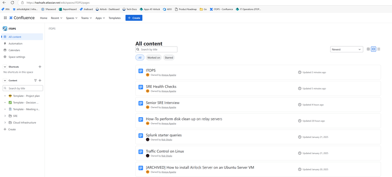Click 'No shortcuts in this space' text

(18, 72)
